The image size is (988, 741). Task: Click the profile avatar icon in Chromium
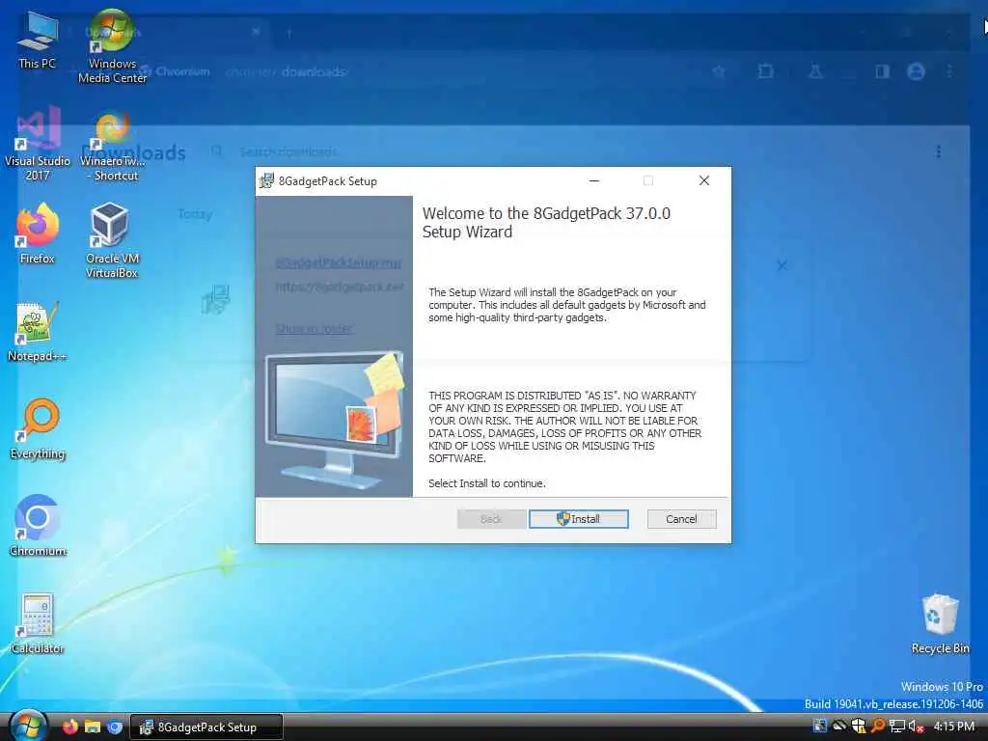(916, 71)
